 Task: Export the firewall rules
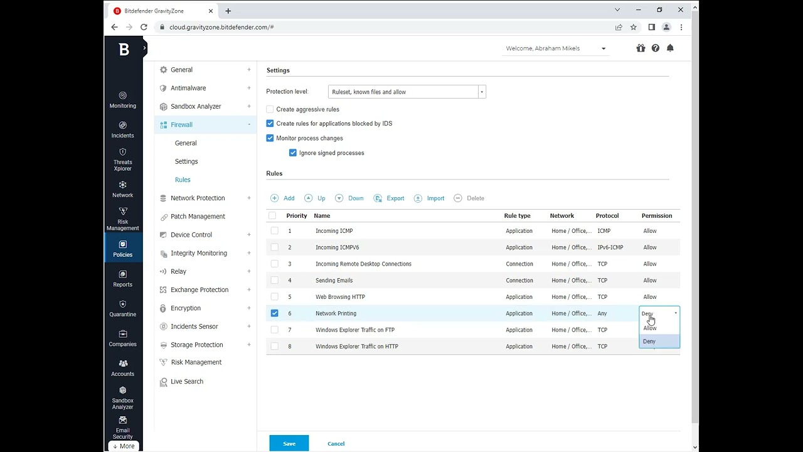[389, 198]
